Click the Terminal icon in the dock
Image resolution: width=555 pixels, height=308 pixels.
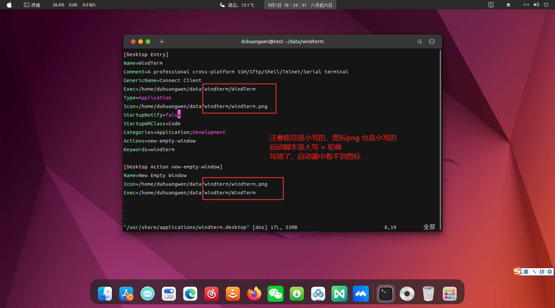[386, 294]
